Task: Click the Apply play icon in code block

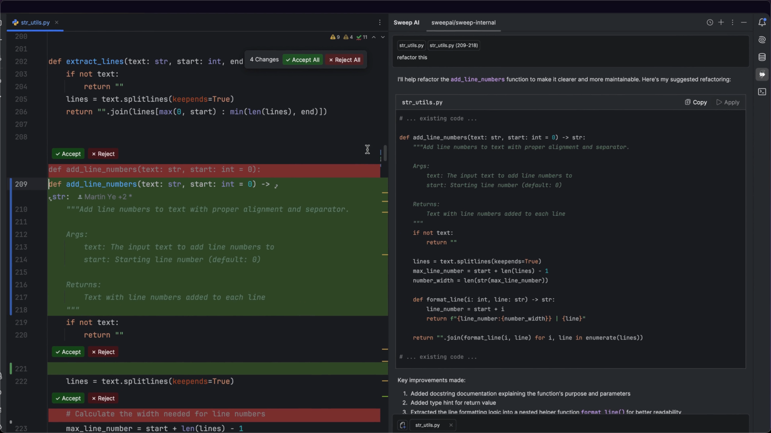Action: (x=719, y=102)
